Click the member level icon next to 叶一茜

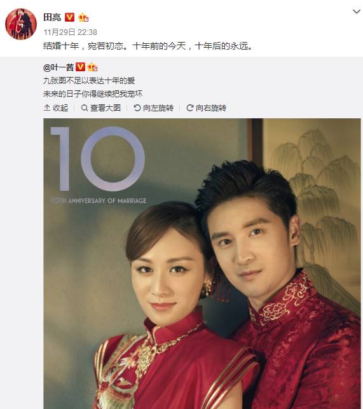(92, 67)
